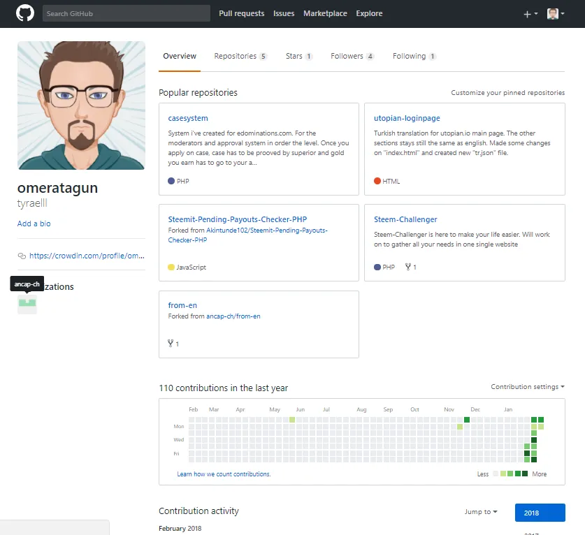Expand the Contribution settings dropdown
The width and height of the screenshot is (585, 535).
click(x=528, y=387)
